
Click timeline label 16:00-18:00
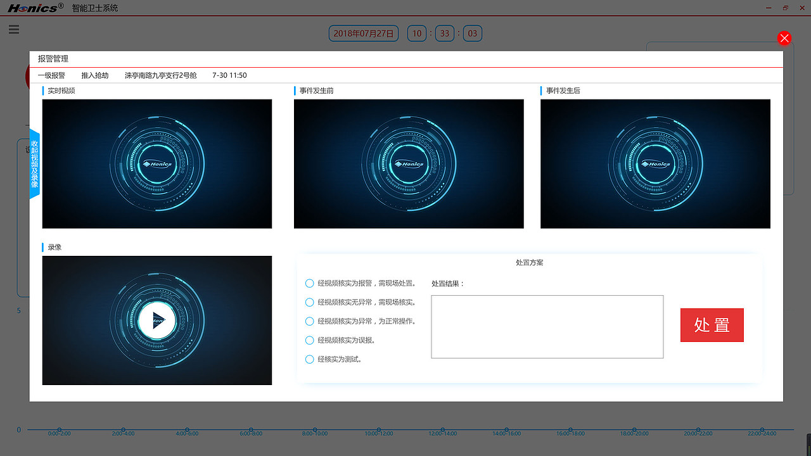click(x=570, y=434)
